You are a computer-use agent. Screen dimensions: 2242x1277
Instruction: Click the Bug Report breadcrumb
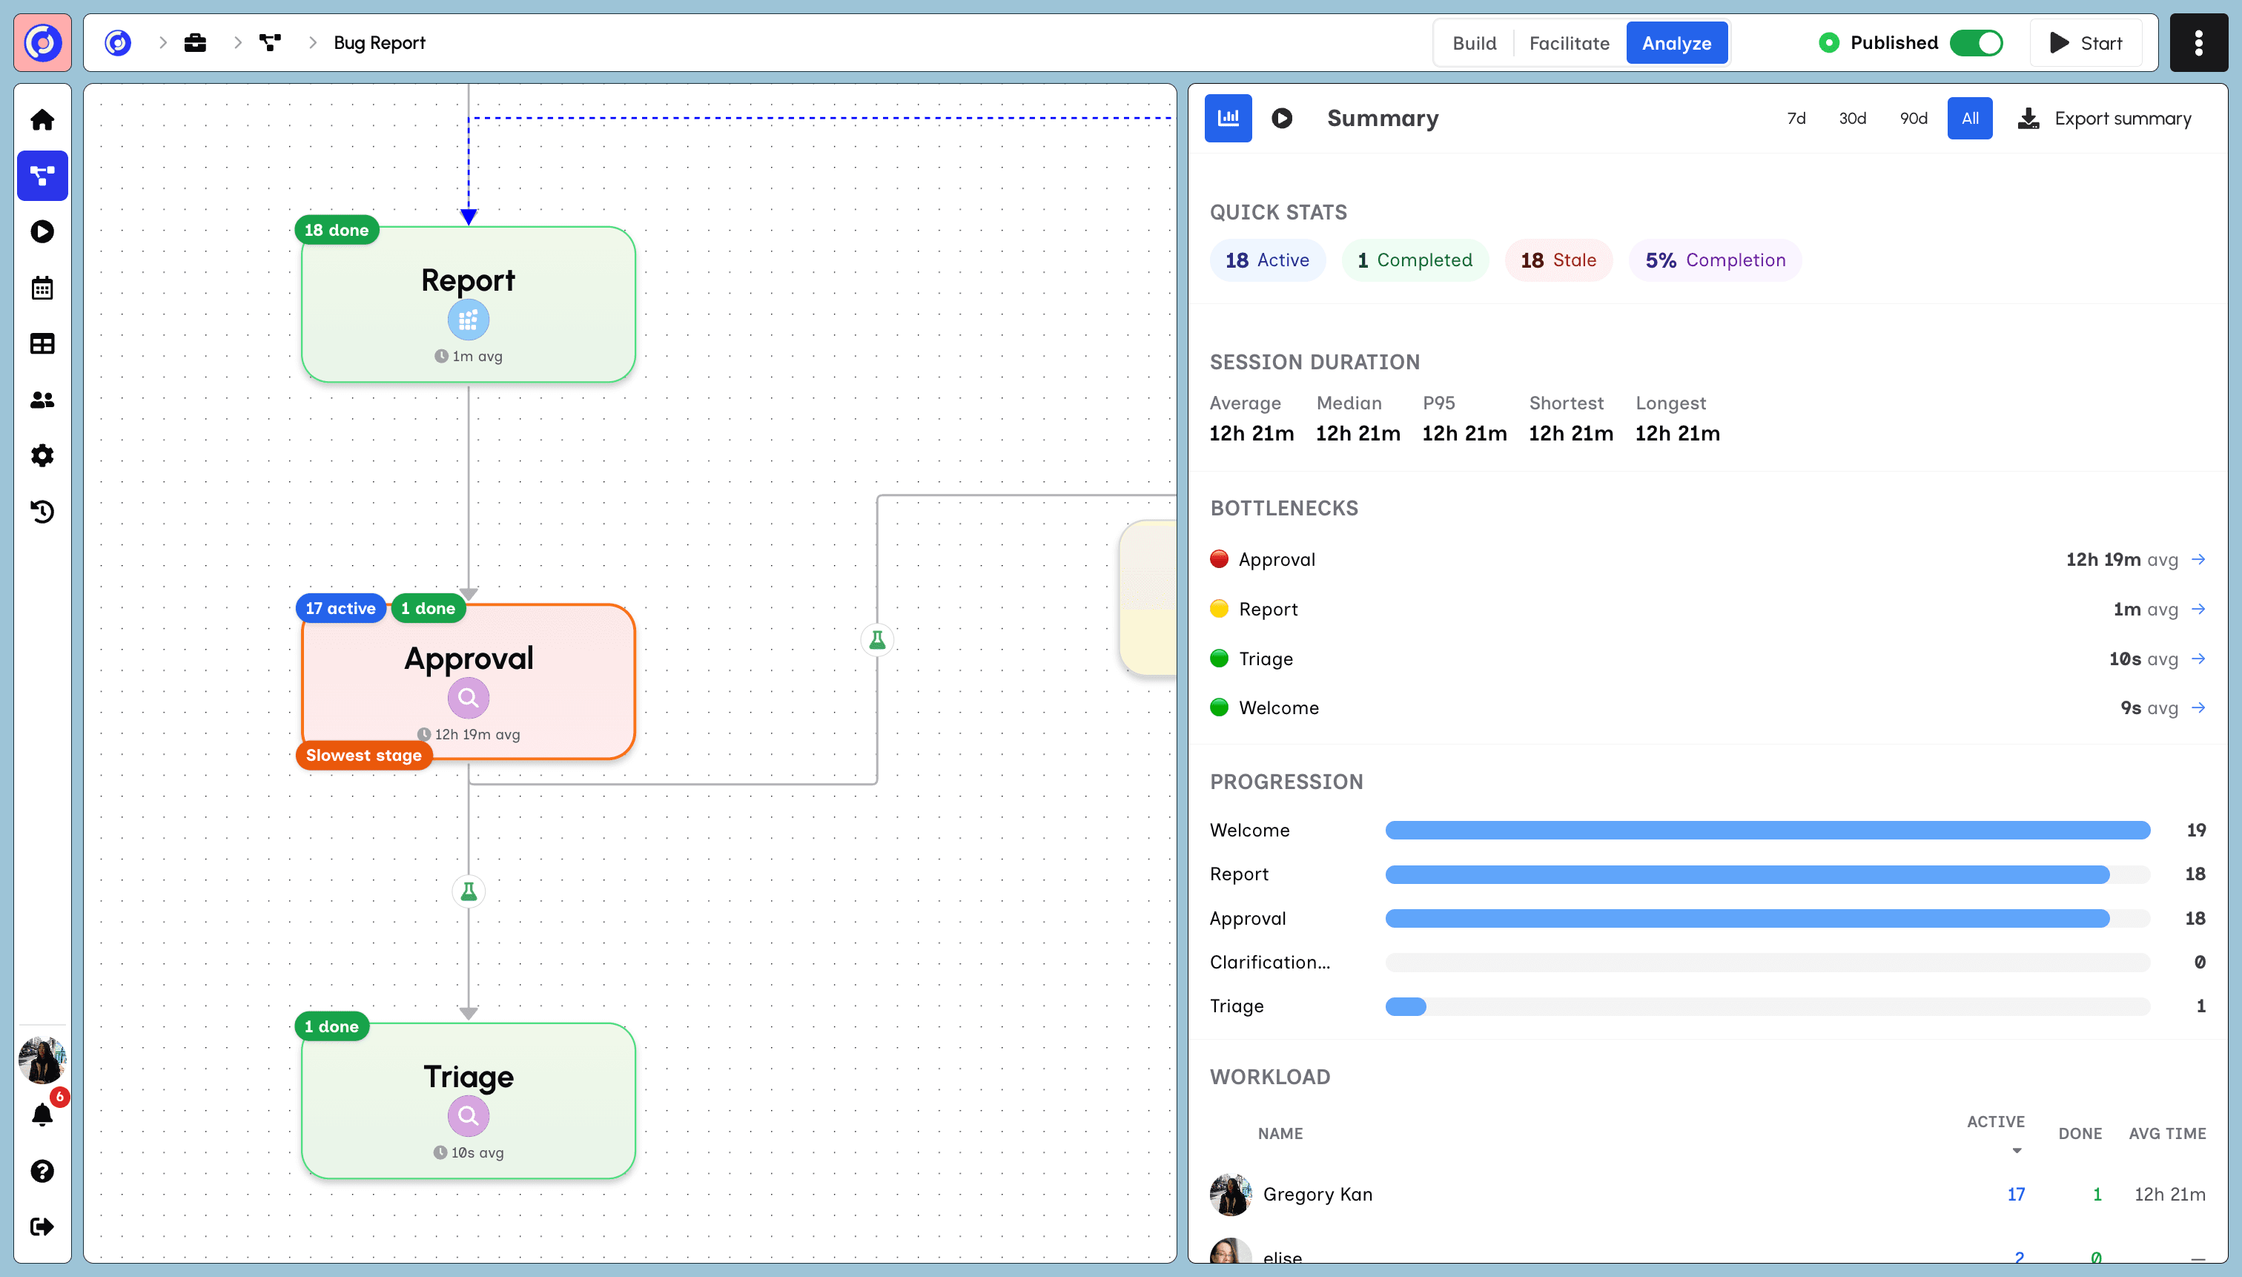click(x=379, y=43)
